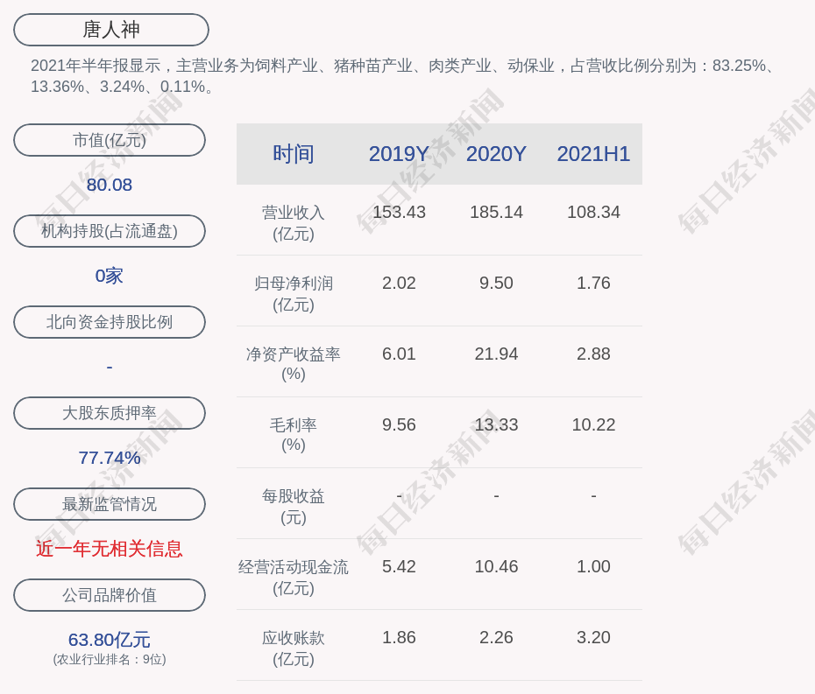Click gross margin value 10.22
The width and height of the screenshot is (815, 694).
(x=593, y=425)
